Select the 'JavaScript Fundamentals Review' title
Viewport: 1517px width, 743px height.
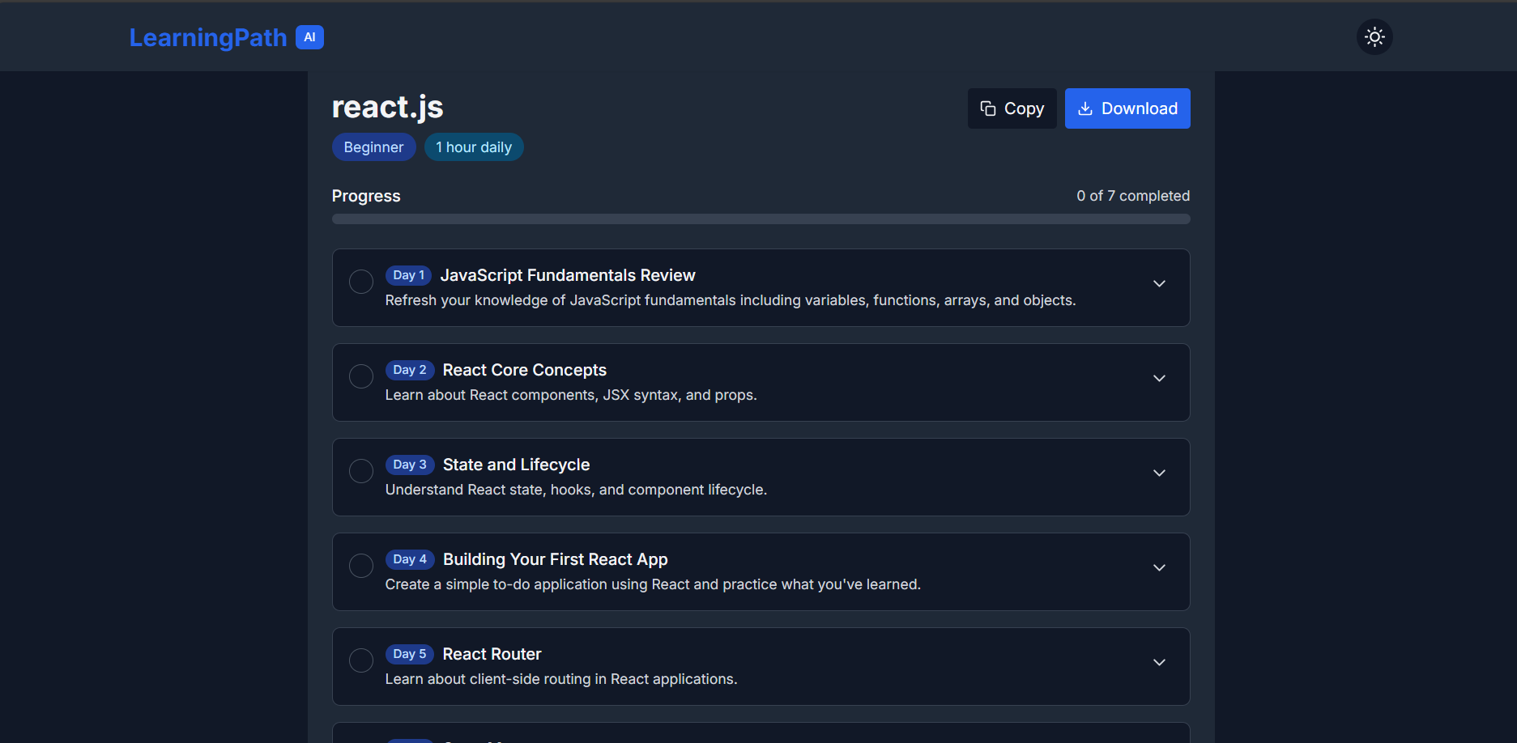coord(568,275)
